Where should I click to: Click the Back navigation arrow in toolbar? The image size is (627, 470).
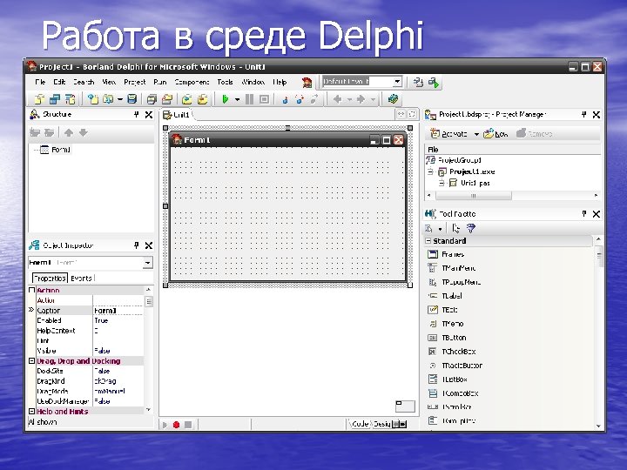tap(337, 98)
